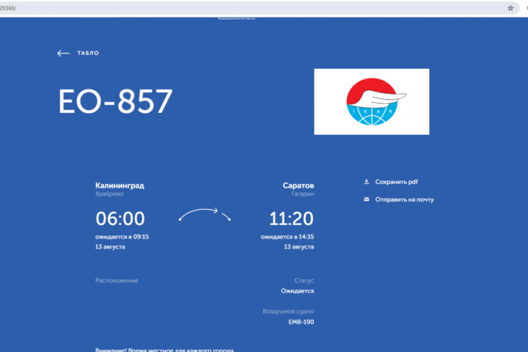The width and height of the screenshot is (528, 352).
Task: Click 13 августа under departure
Action: pos(110,247)
